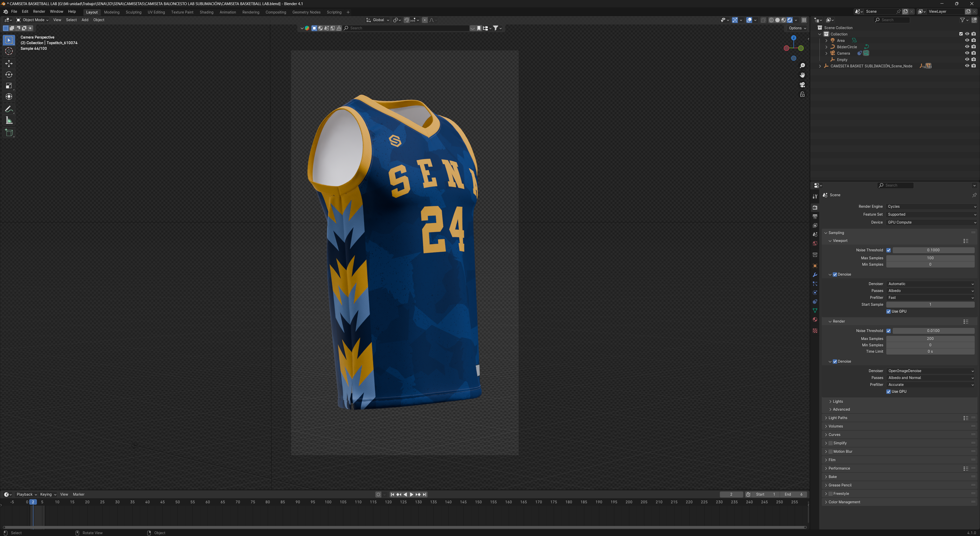Open the Albedo and Normal passes dropdown

point(930,378)
